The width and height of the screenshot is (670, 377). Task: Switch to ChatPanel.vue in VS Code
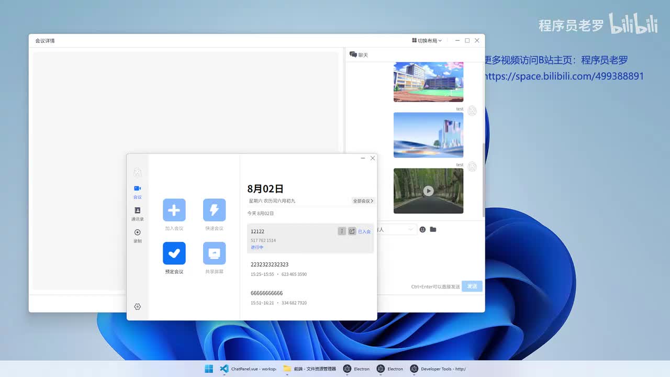[x=248, y=369]
